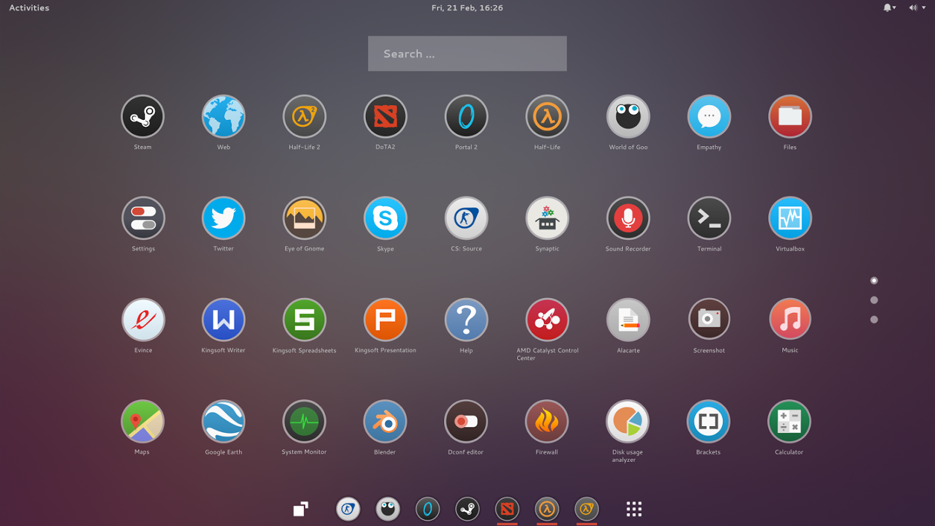Go to the third app page dot
Image resolution: width=935 pixels, height=526 pixels.
[x=873, y=319]
